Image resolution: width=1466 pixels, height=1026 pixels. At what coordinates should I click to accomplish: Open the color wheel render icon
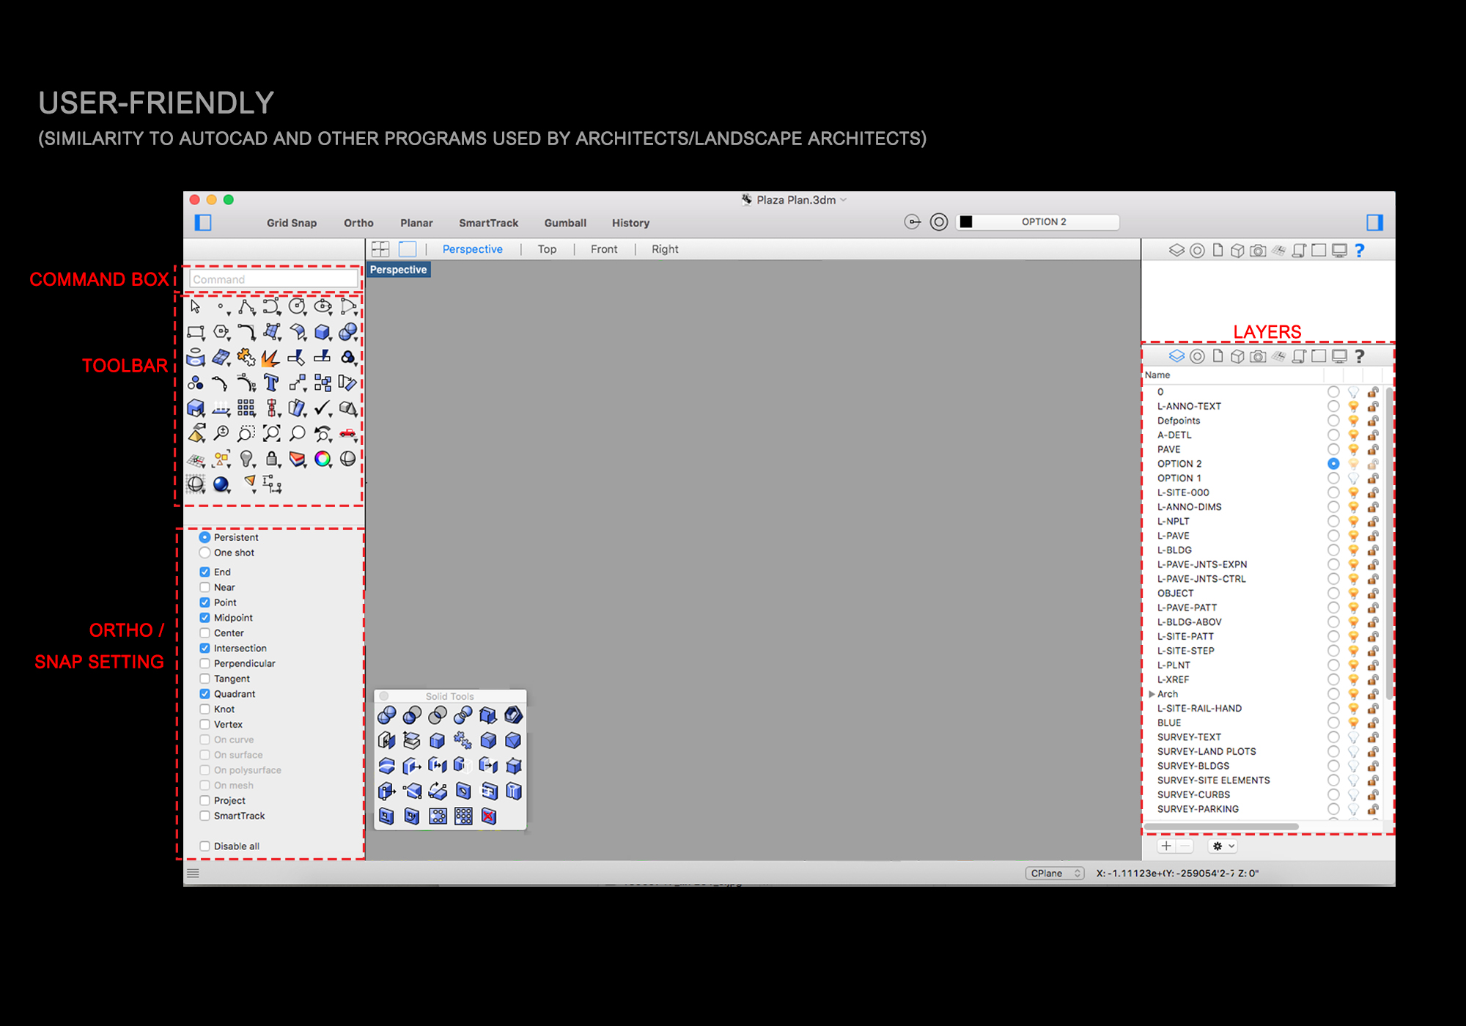point(323,459)
